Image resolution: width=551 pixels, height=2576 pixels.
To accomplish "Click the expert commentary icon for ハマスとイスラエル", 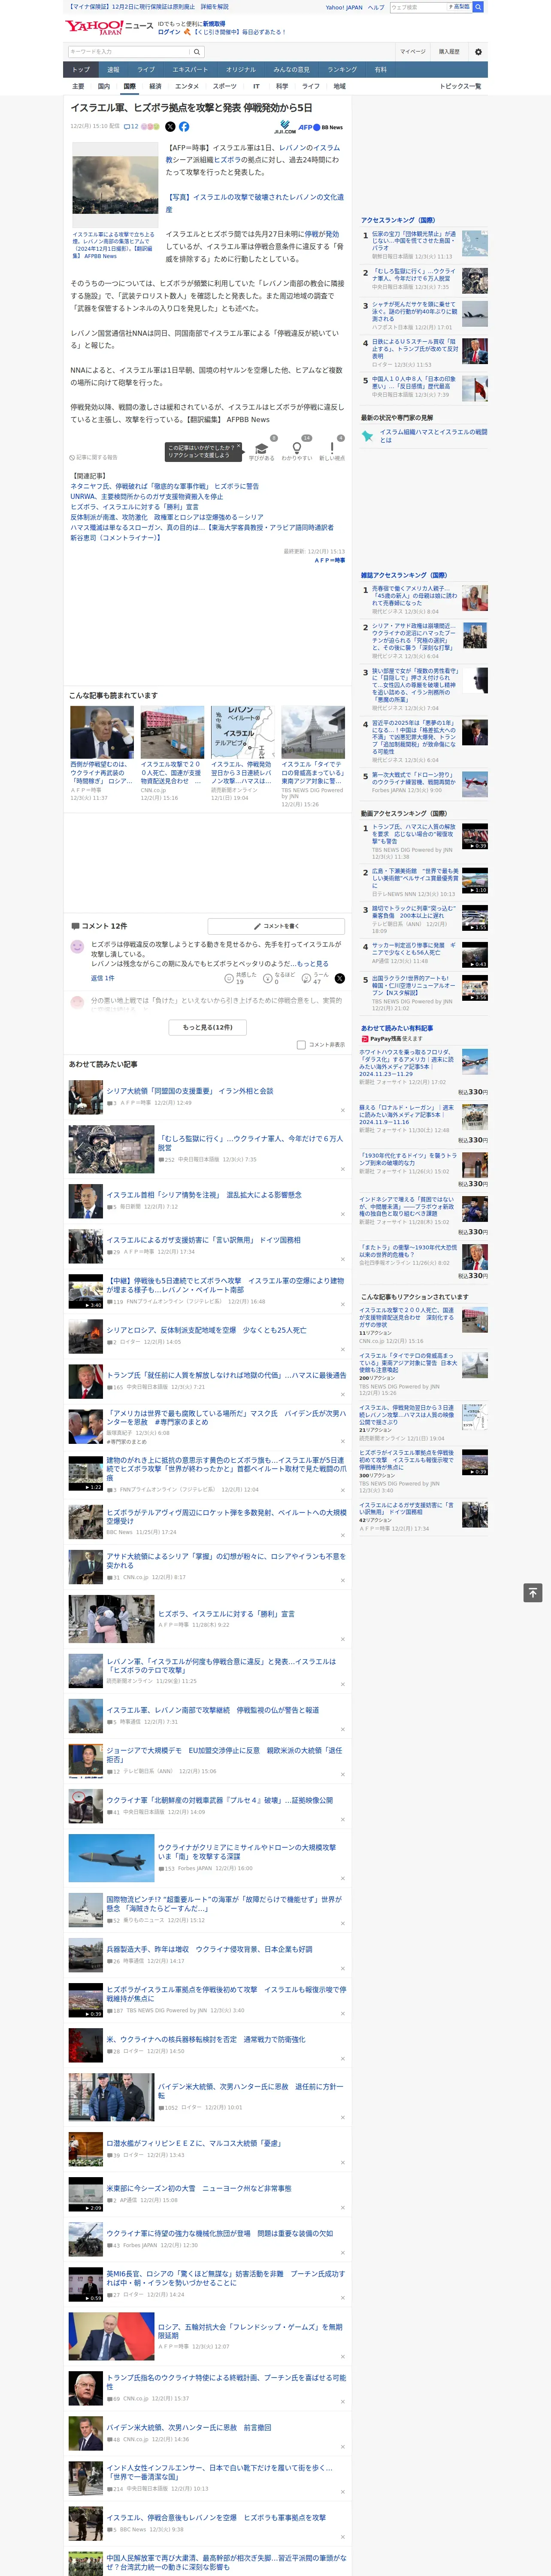I will (x=367, y=436).
